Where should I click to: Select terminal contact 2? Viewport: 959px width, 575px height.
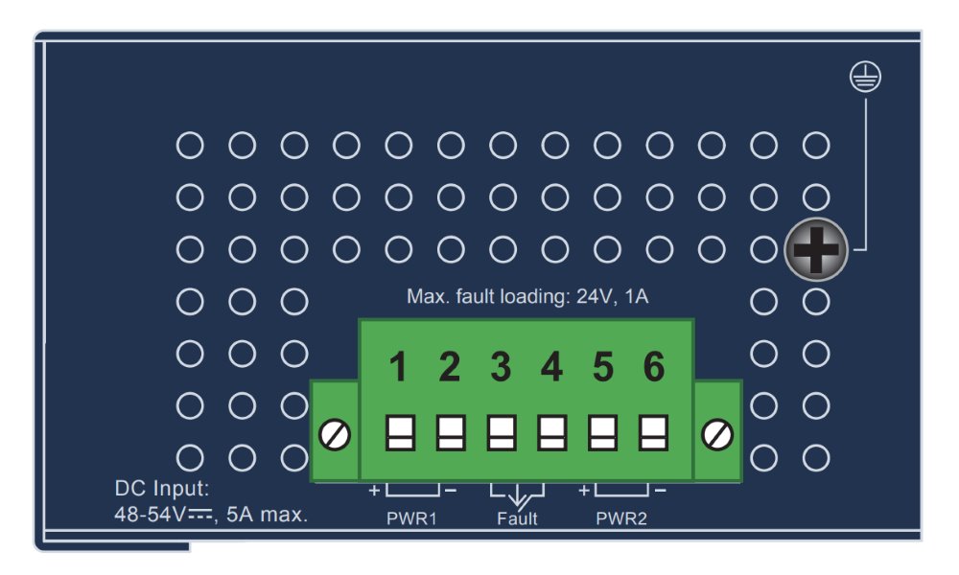tap(450, 431)
